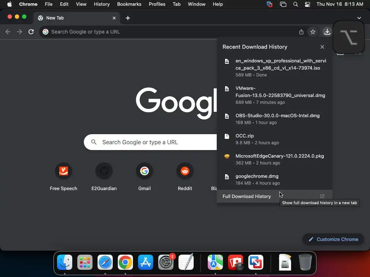Open the View menu

[81, 4]
